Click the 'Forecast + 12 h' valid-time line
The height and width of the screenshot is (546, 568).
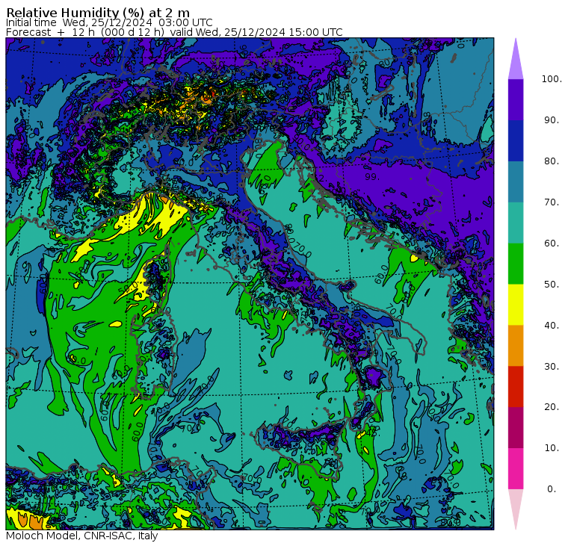coord(174,32)
